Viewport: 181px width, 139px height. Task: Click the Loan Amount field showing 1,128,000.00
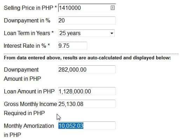pos(87,91)
